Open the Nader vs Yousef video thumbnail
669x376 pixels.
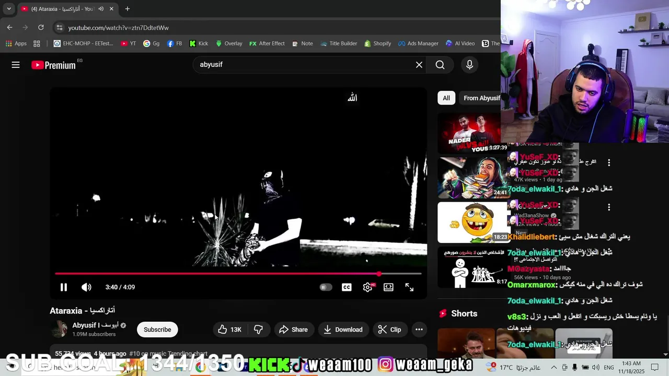click(469, 133)
